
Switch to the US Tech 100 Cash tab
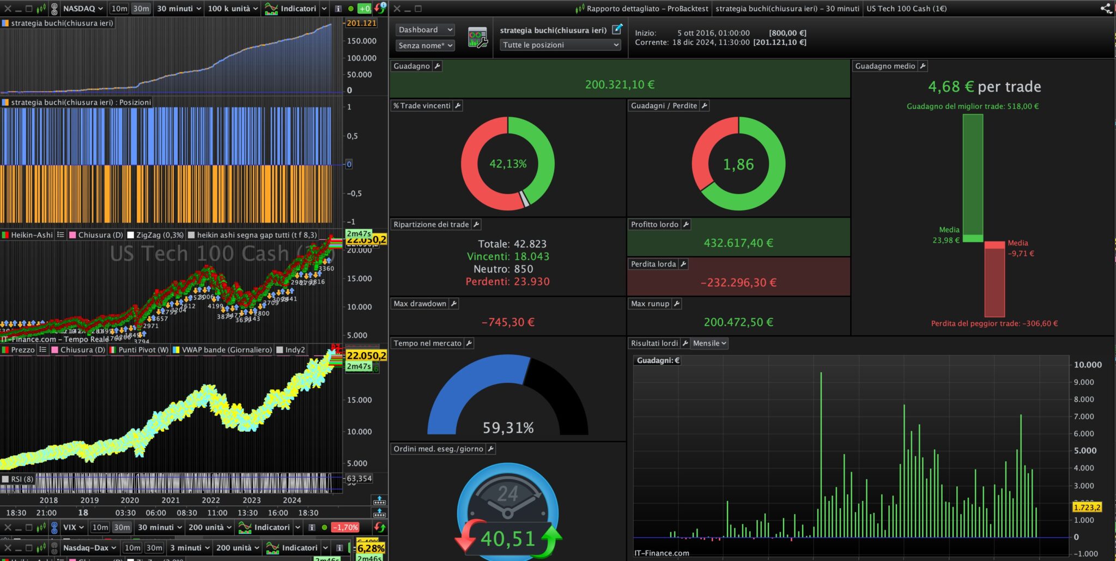(906, 9)
